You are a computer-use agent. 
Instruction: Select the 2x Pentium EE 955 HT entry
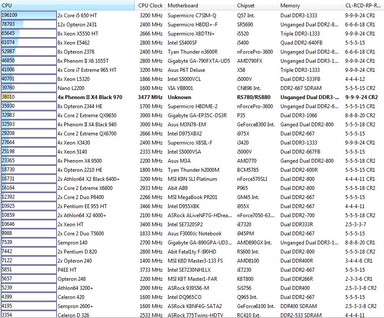pos(82,206)
